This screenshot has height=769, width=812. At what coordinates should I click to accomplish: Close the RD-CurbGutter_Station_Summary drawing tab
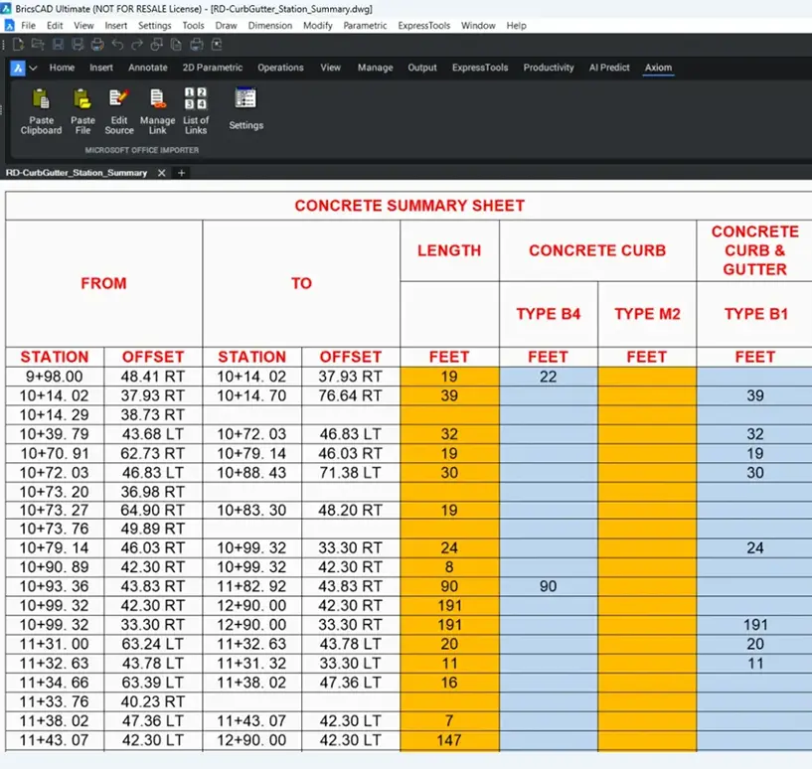(x=161, y=173)
